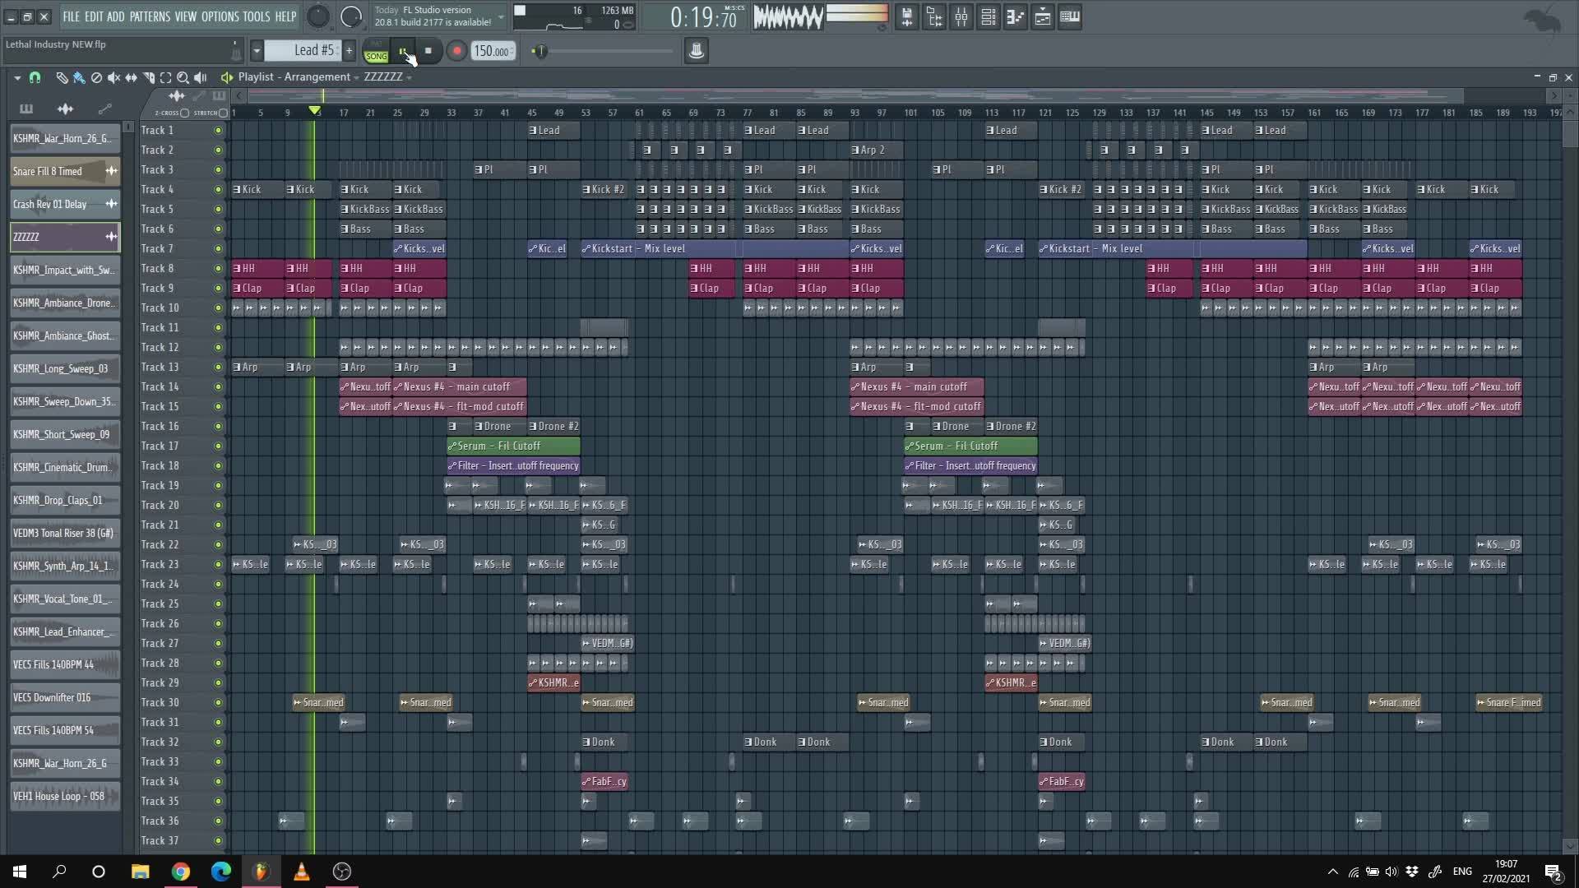Adjust the main volume knob
This screenshot has width=1579, height=888.
318,16
